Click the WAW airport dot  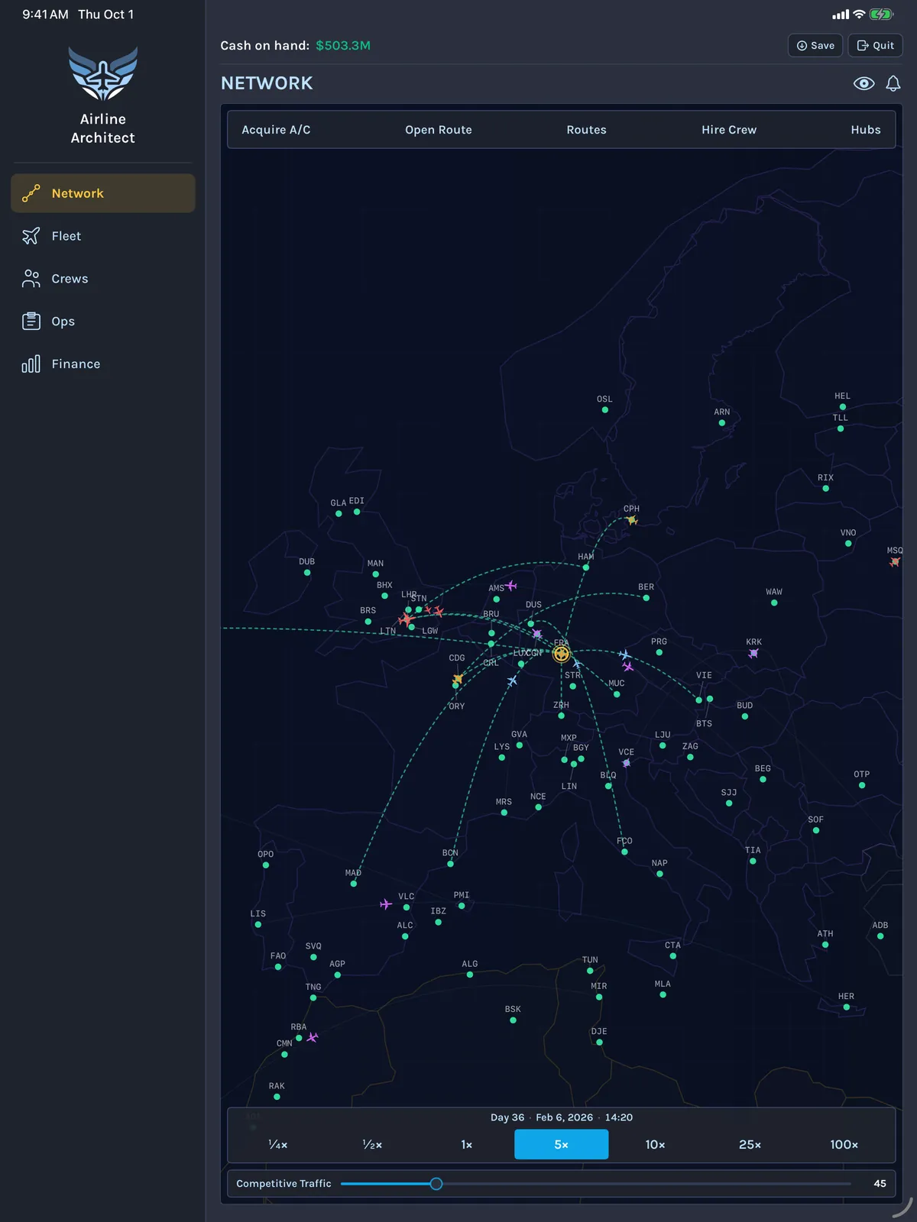[x=774, y=603]
